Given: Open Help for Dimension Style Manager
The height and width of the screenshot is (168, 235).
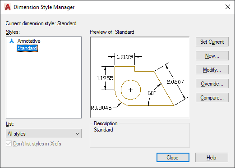Looking at the screenshot, I should pos(212,158).
